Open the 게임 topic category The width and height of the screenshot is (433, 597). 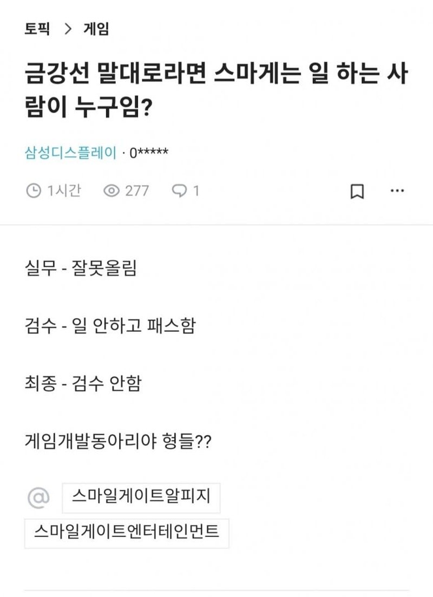[96, 29]
